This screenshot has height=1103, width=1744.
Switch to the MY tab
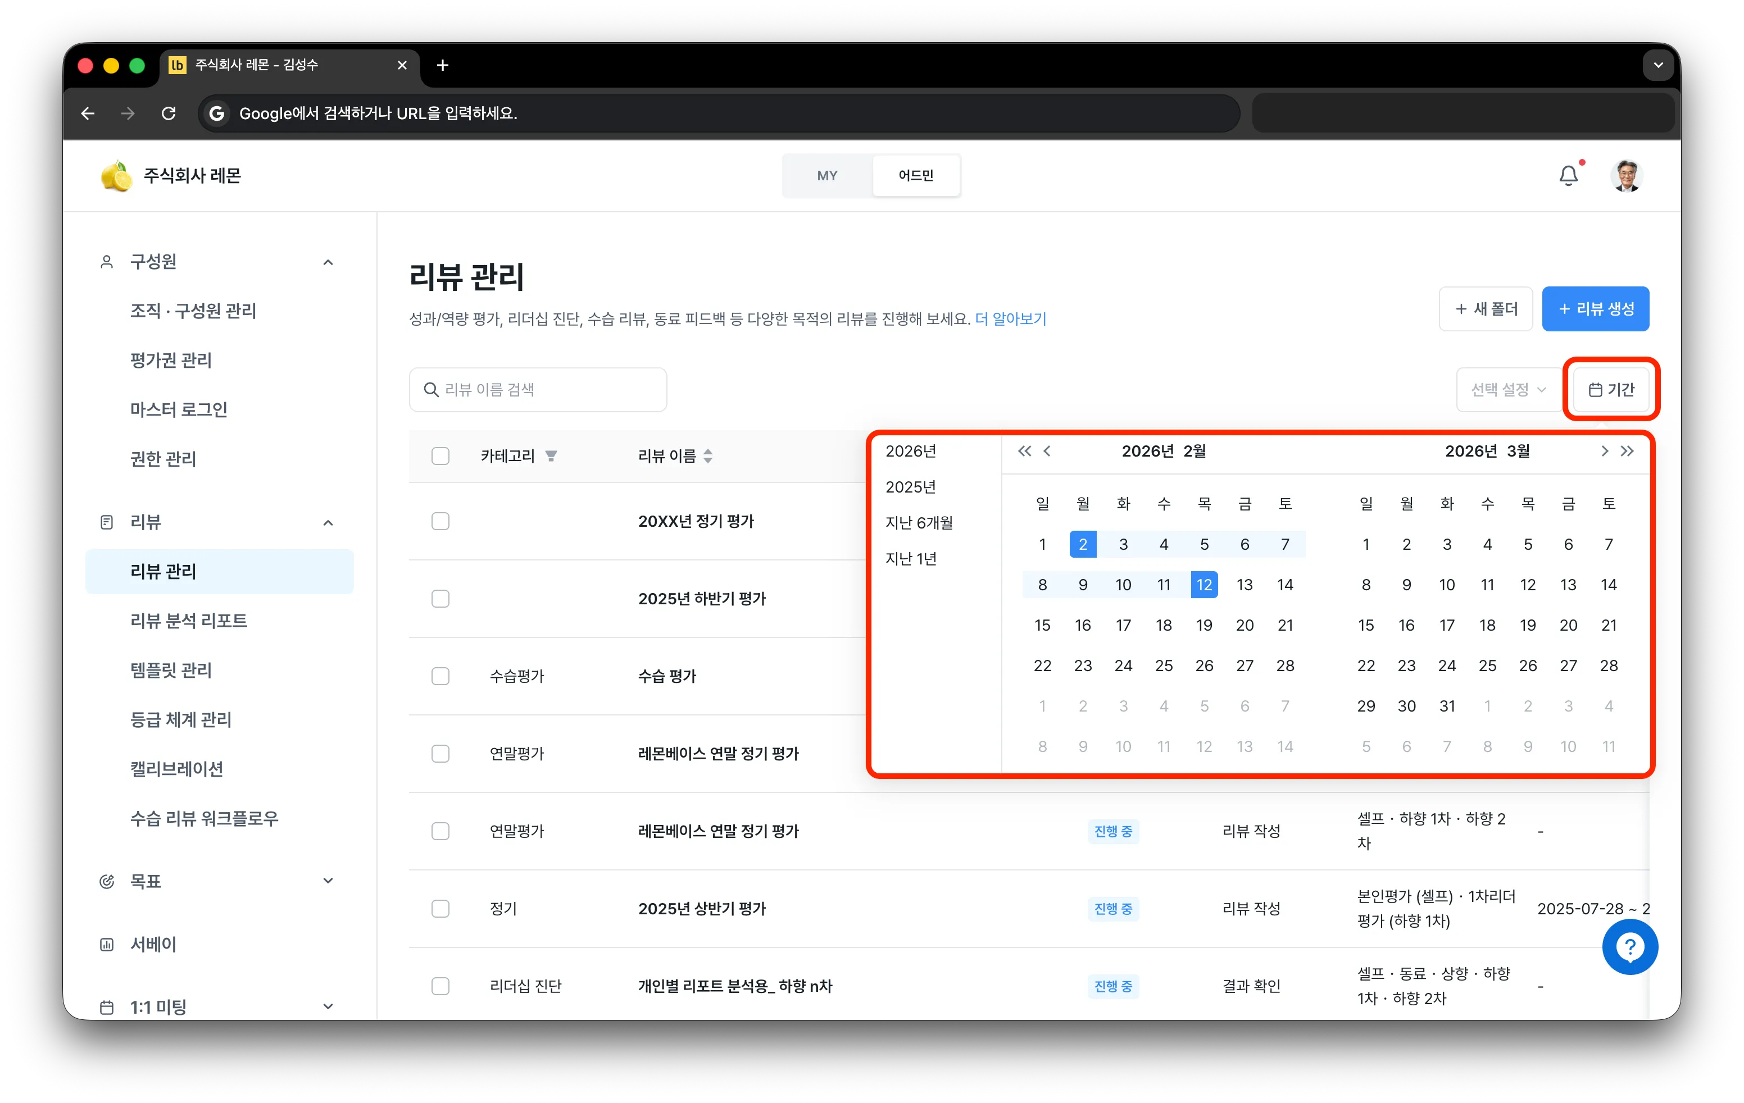(x=827, y=176)
